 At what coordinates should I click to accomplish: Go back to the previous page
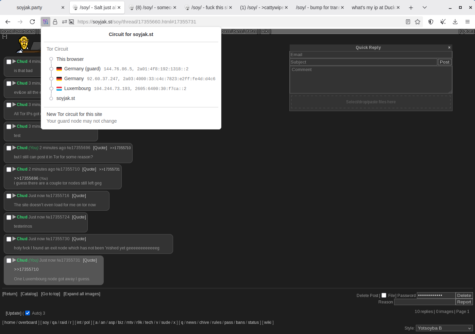[x=8, y=22]
